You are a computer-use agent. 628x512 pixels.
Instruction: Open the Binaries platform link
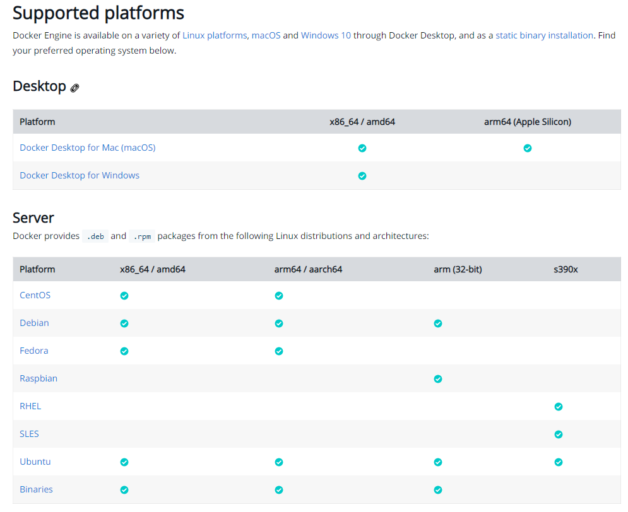(37, 489)
